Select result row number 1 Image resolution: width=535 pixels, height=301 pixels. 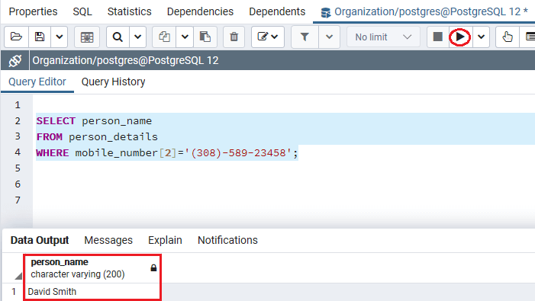point(13,292)
